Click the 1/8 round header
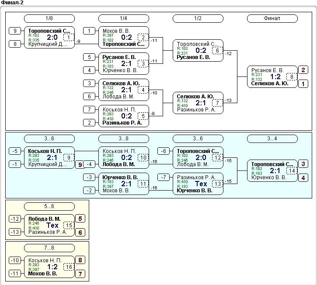This screenshot has width=317, height=285. (x=49, y=18)
